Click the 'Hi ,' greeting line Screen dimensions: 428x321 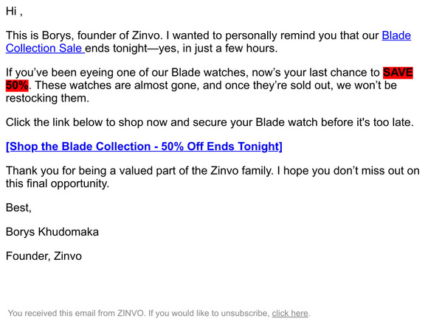(x=14, y=12)
